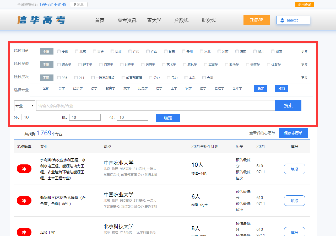
Task: Click the aaaccc account button
Action: (293, 20)
